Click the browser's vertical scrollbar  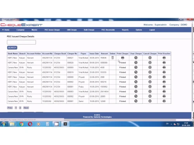193,67
